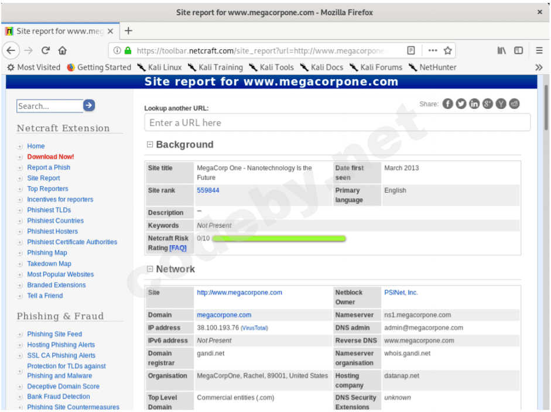Click the Download Now! link

tap(50, 157)
